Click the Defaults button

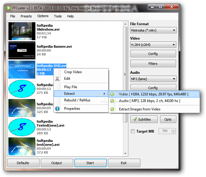23,163
